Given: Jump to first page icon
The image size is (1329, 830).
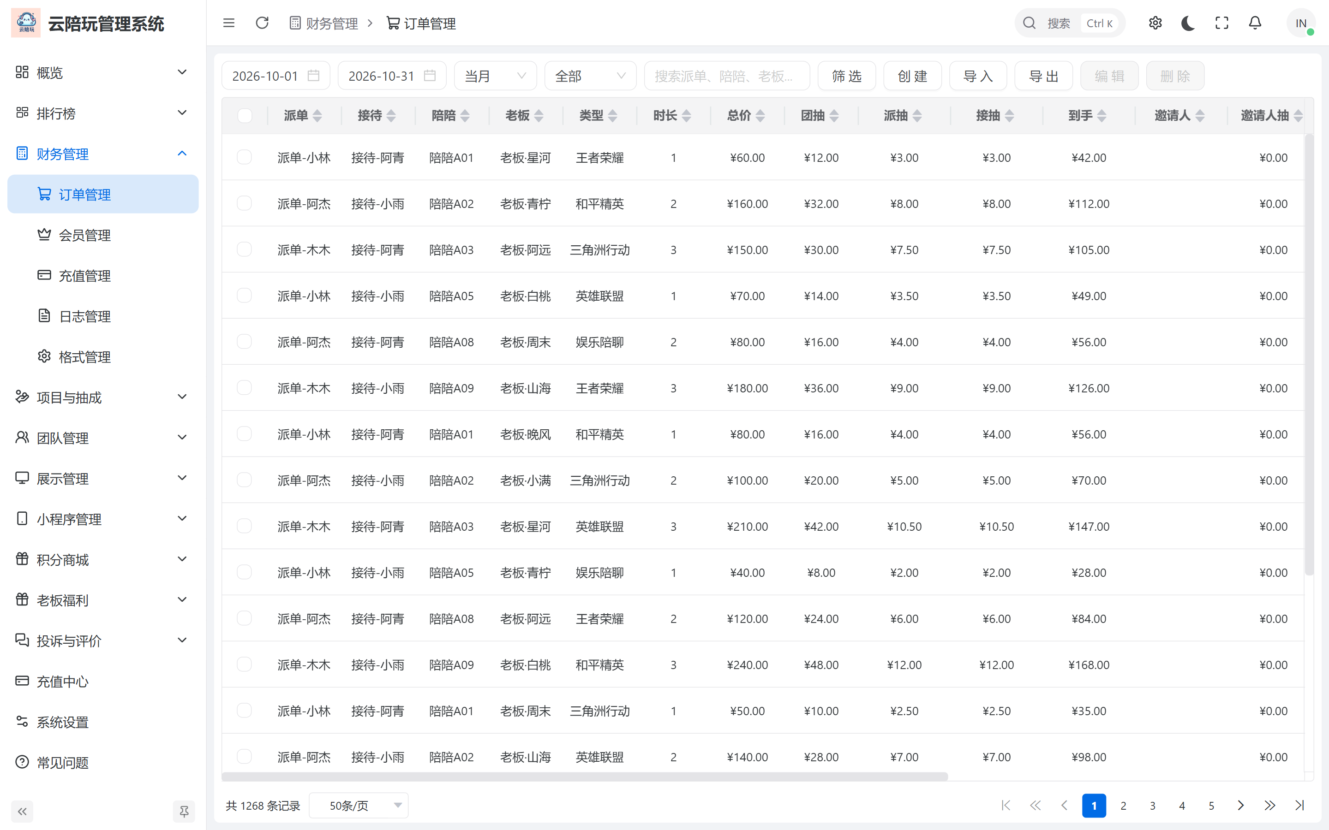Looking at the screenshot, I should tap(1006, 805).
